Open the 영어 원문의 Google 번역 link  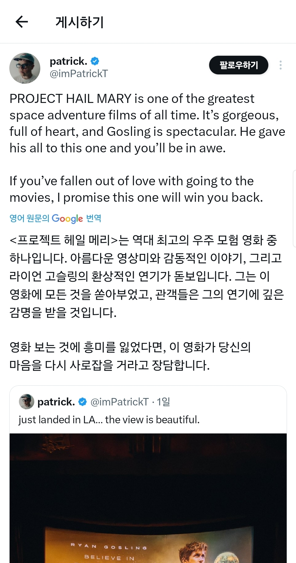pyautogui.click(x=55, y=219)
